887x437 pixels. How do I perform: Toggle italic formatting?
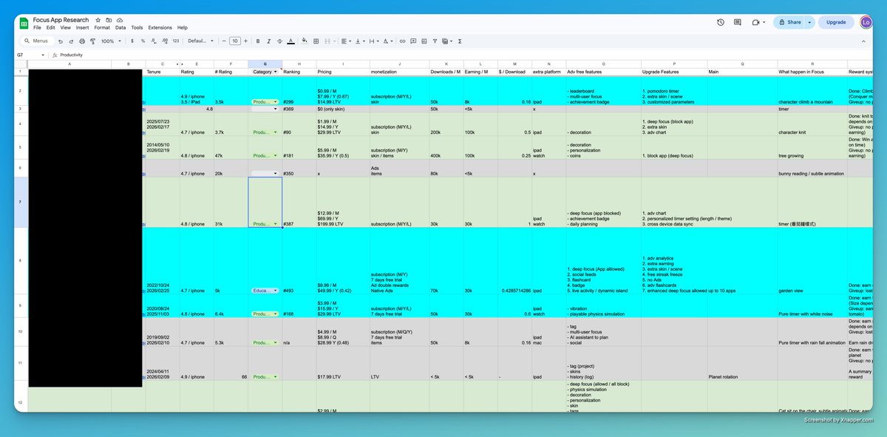click(x=268, y=41)
